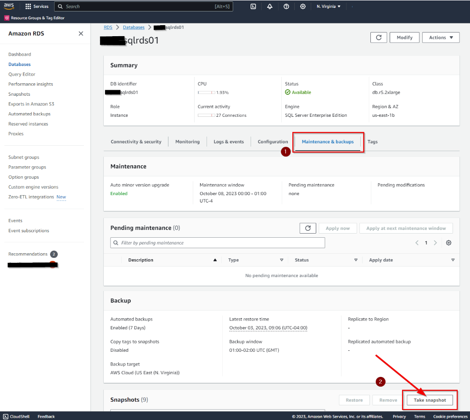470x420 pixels.
Task: Open Subnet groups in the sidebar
Action: point(24,157)
